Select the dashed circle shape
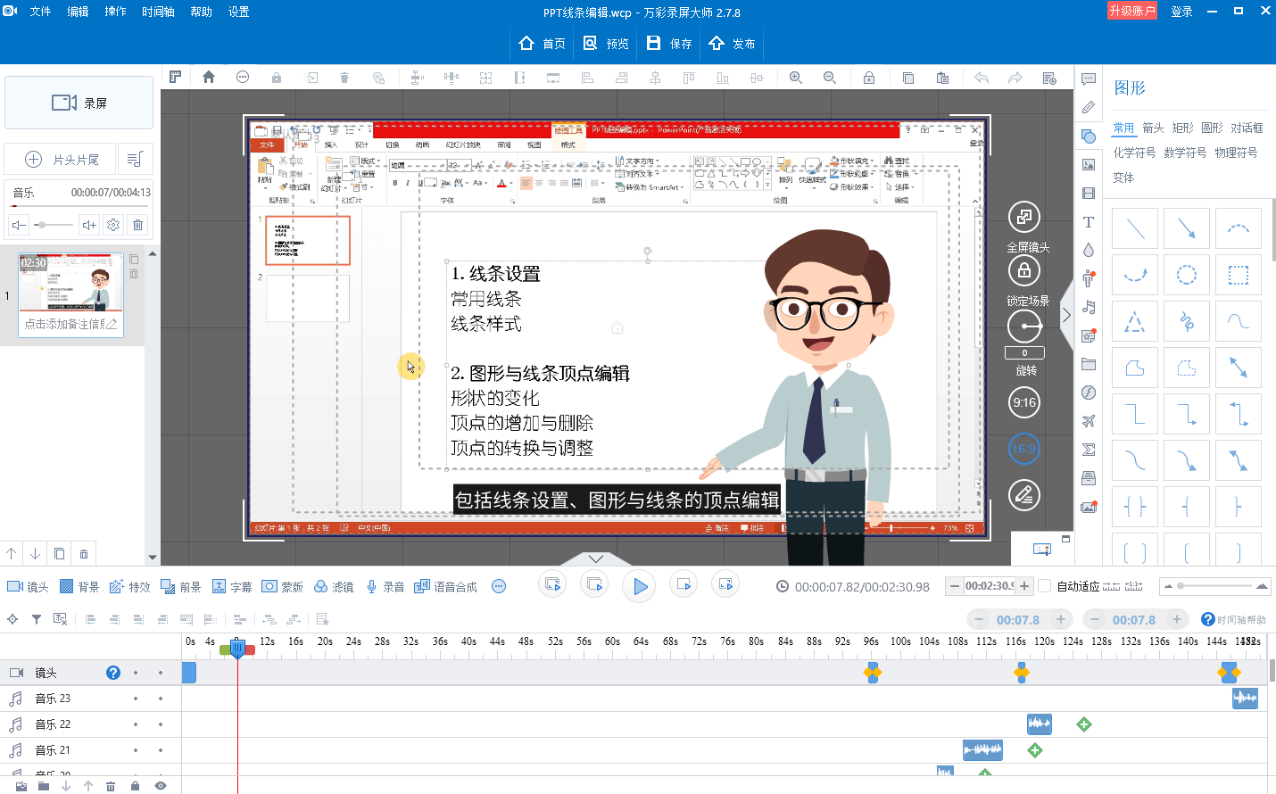1276x794 pixels. tap(1187, 276)
